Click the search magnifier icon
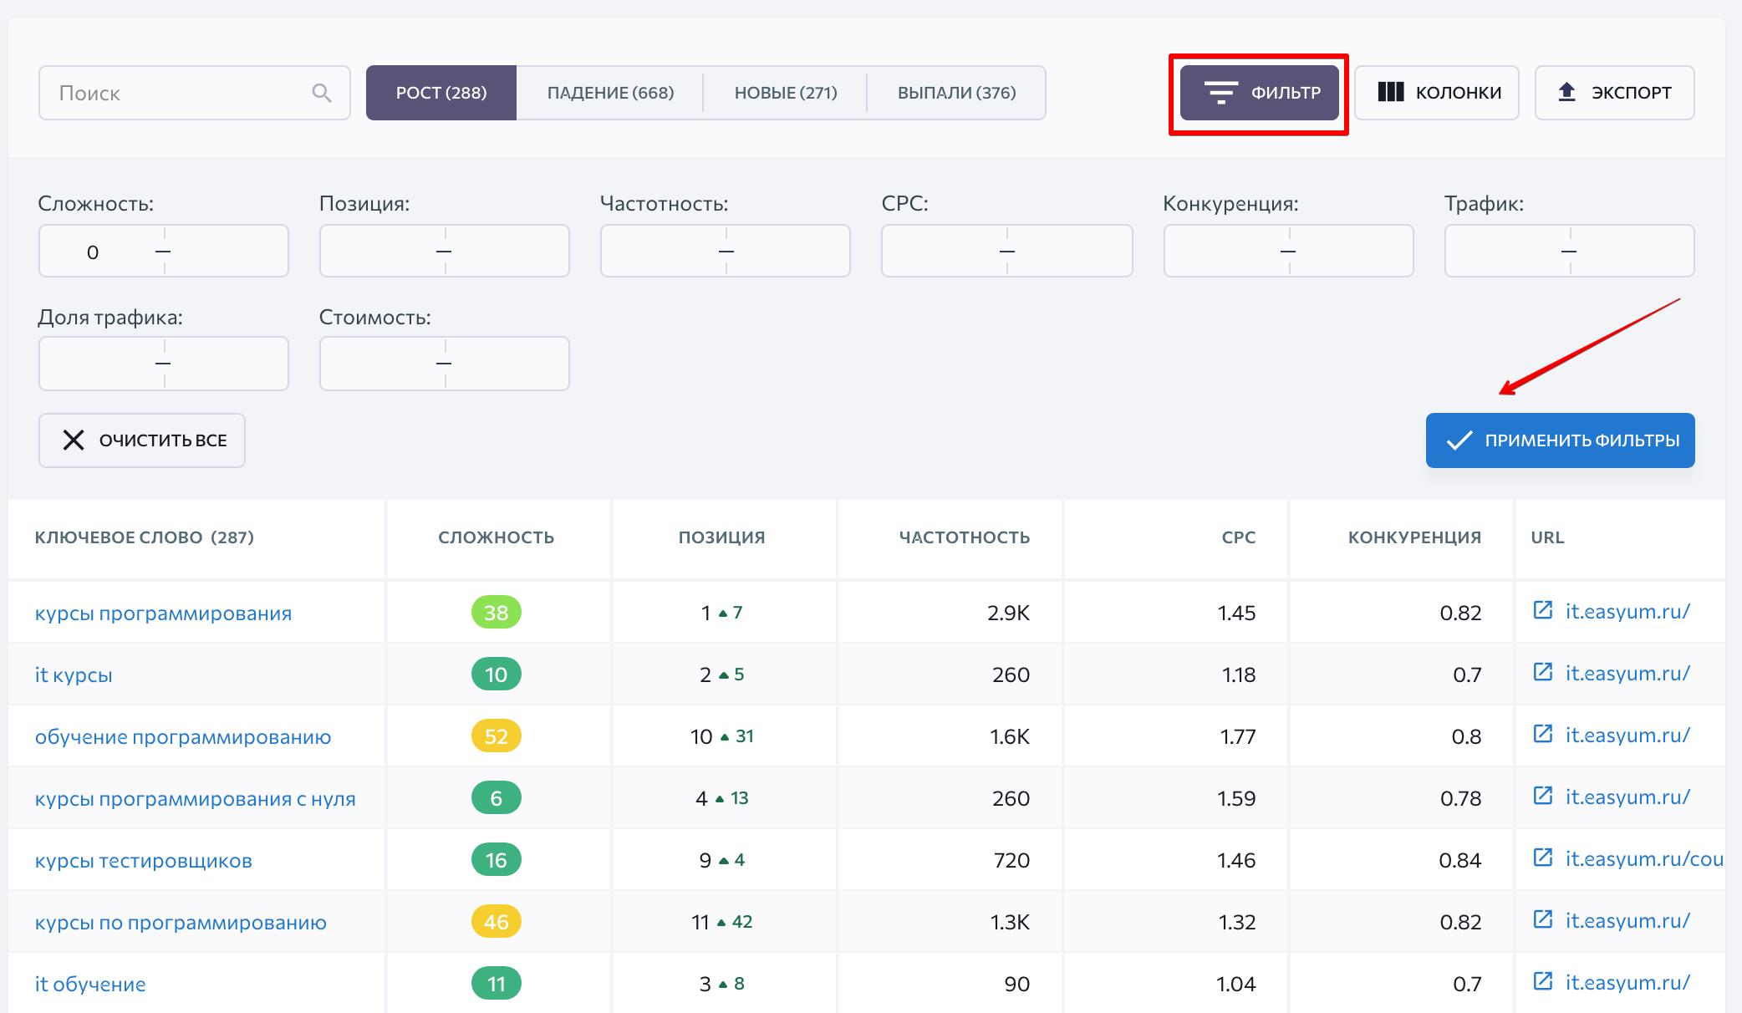The width and height of the screenshot is (1742, 1013). (322, 93)
